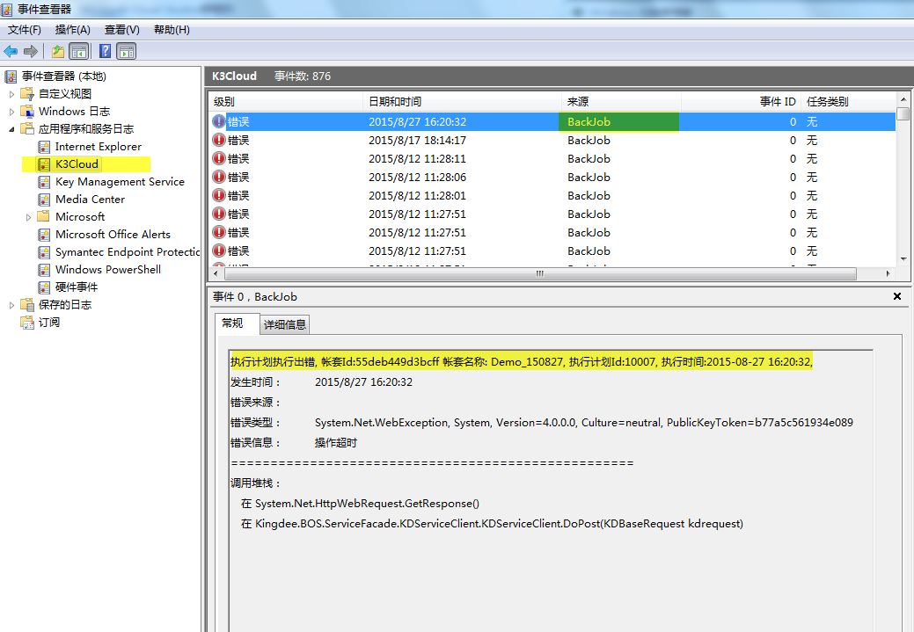Viewport: 914px width, 632px height.
Task: Toggle the show/hide action pane icon
Action: coord(126,51)
